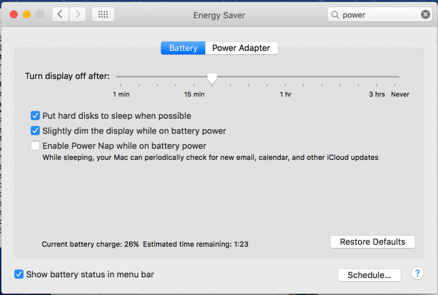Minimize window using the yellow button
This screenshot has width=438, height=295.
click(27, 14)
